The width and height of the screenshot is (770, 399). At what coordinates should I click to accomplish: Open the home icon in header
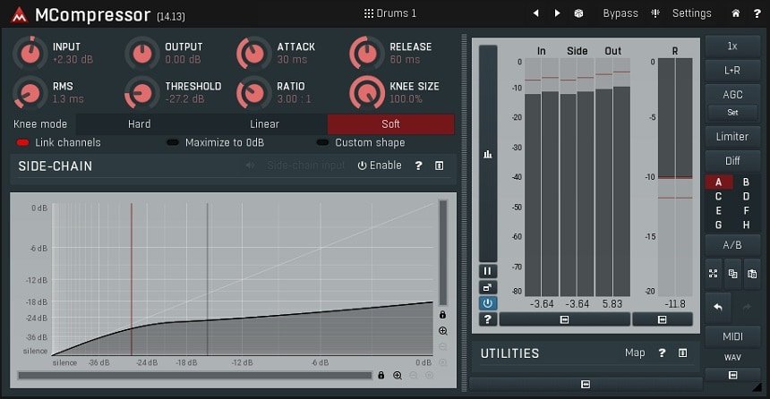click(736, 13)
